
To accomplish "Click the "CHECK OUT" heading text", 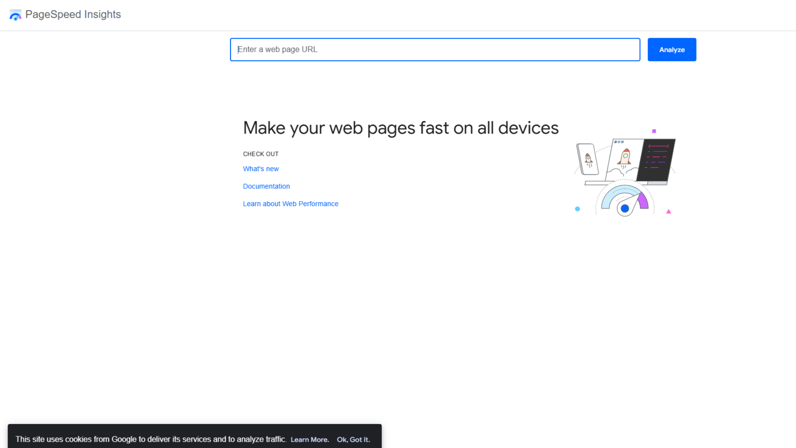I will (260, 154).
